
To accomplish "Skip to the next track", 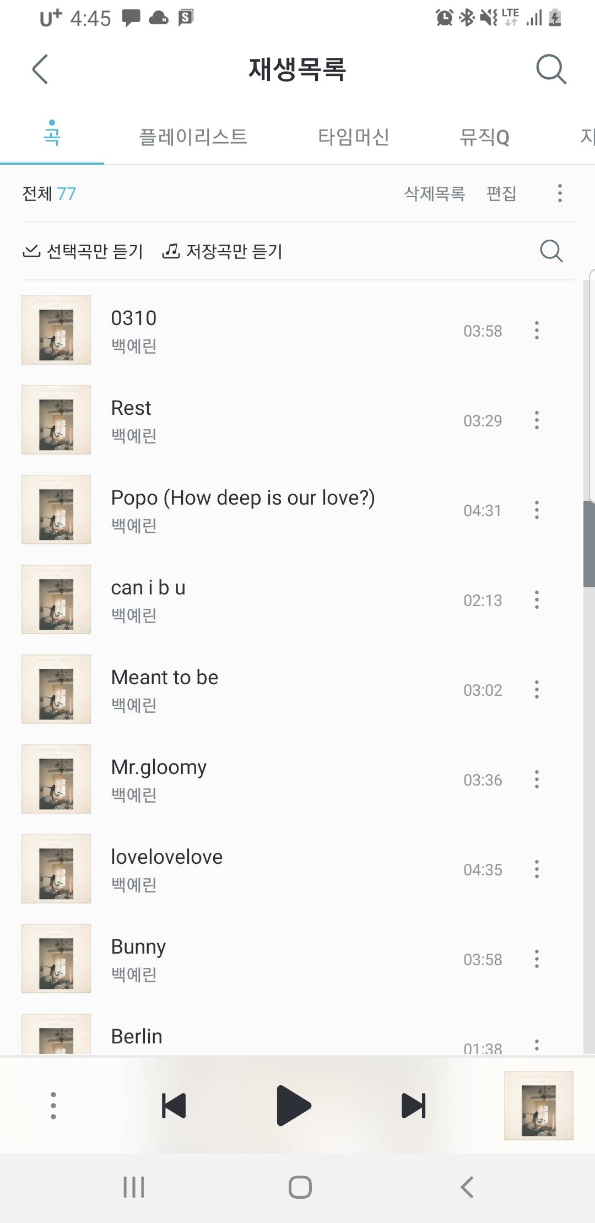I will [414, 1105].
